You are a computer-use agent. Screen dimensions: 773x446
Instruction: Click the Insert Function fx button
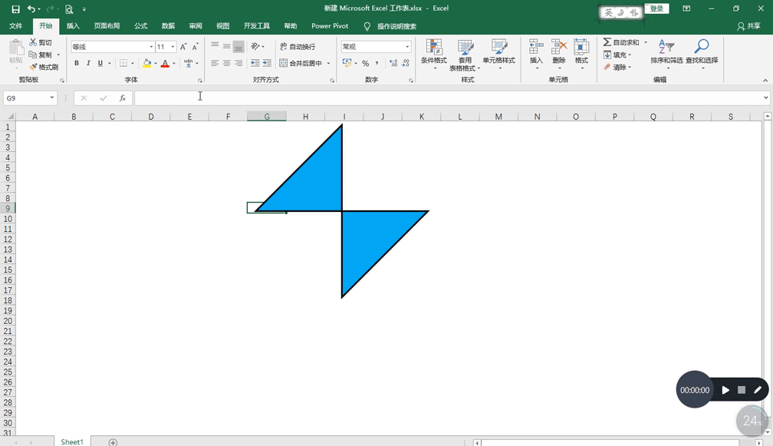pos(123,98)
